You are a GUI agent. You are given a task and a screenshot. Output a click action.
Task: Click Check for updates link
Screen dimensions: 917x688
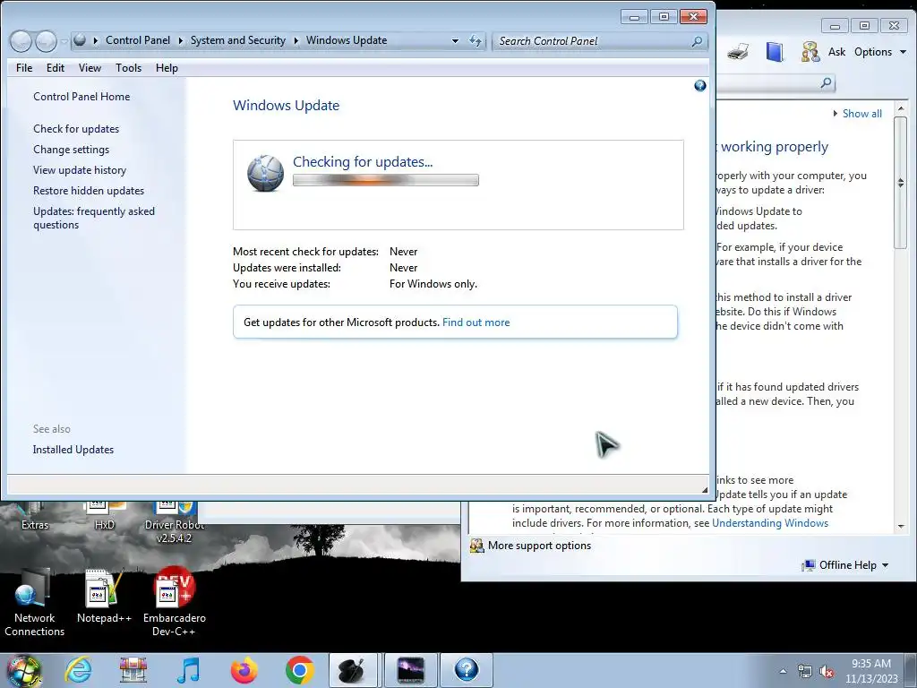click(x=76, y=129)
